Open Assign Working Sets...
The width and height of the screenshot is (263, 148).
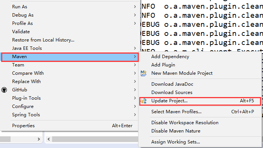click(x=200, y=142)
